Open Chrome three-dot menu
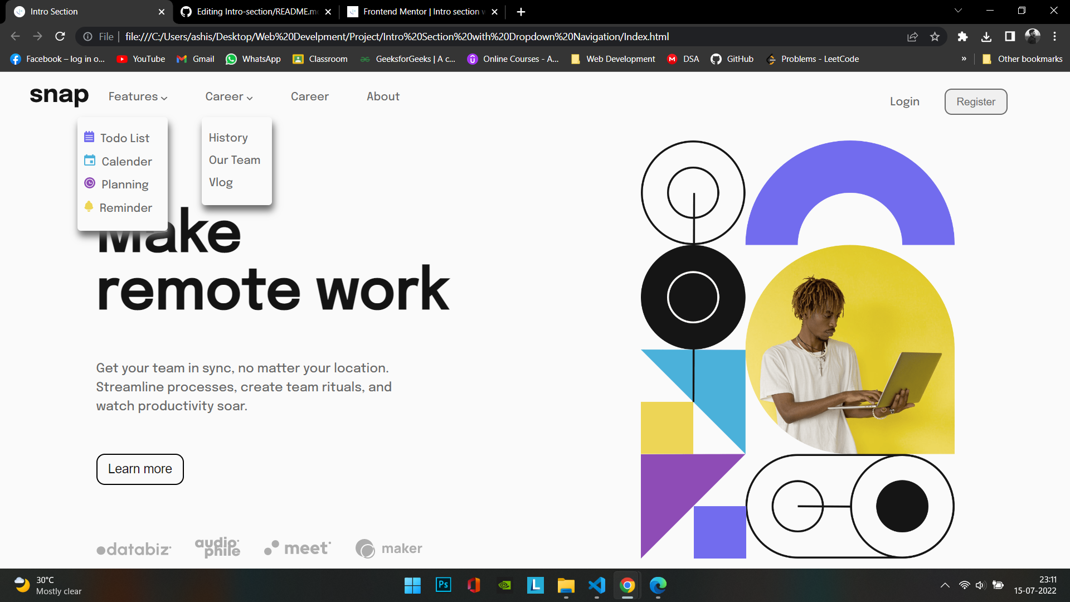Screen dimensions: 1070x602 click(1055, 37)
